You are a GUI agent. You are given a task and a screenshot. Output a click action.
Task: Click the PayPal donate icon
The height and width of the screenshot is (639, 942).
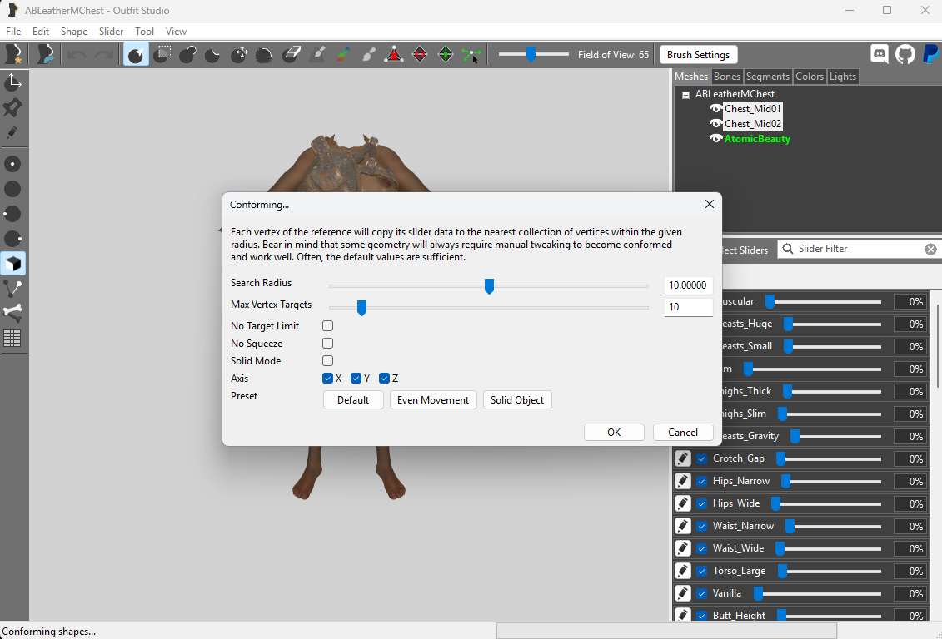pos(930,55)
